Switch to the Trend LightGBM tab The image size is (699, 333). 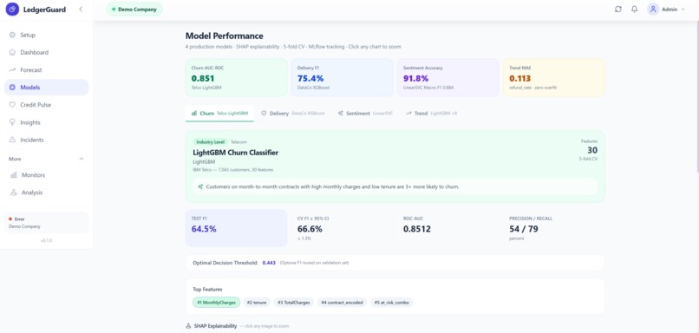tap(431, 114)
